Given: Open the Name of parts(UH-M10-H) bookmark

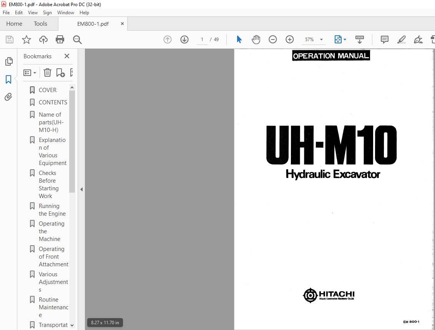Looking at the screenshot, I should tap(51, 122).
